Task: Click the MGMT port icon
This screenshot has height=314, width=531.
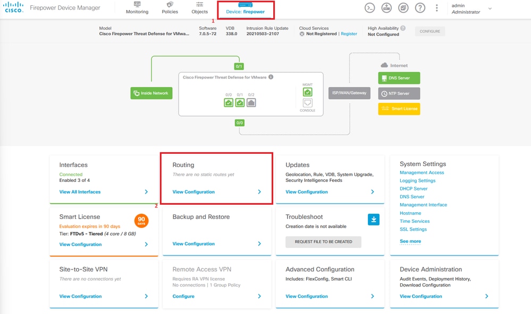Action: coord(308,92)
